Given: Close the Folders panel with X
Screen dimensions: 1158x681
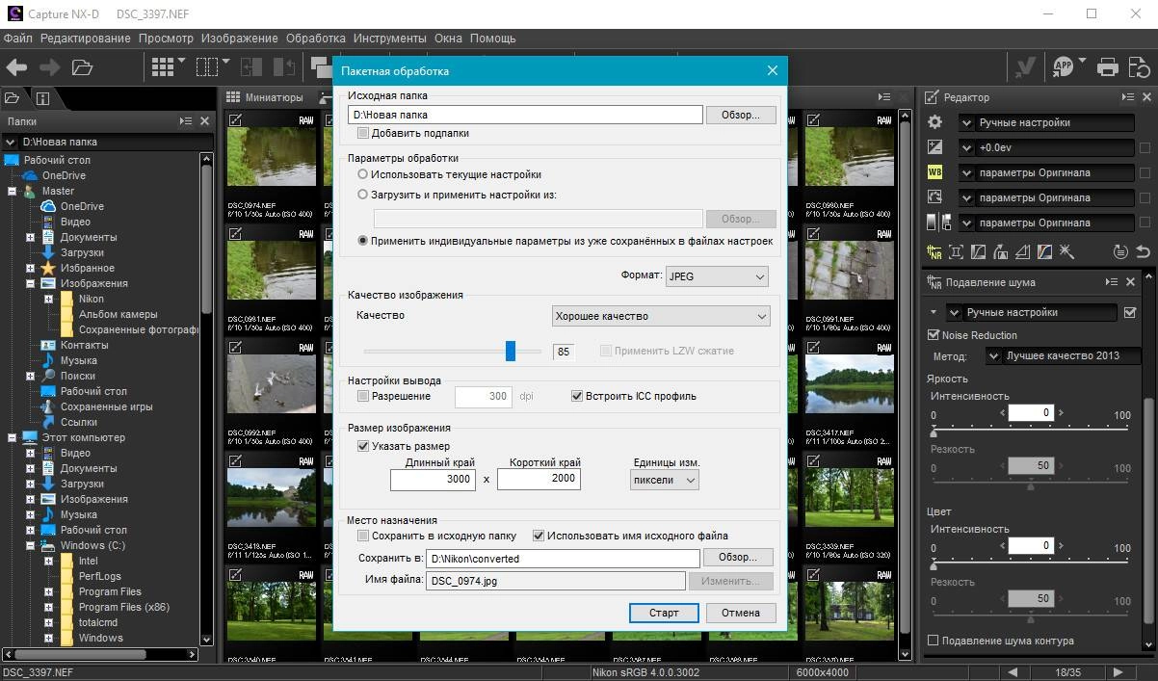Looking at the screenshot, I should tap(204, 121).
